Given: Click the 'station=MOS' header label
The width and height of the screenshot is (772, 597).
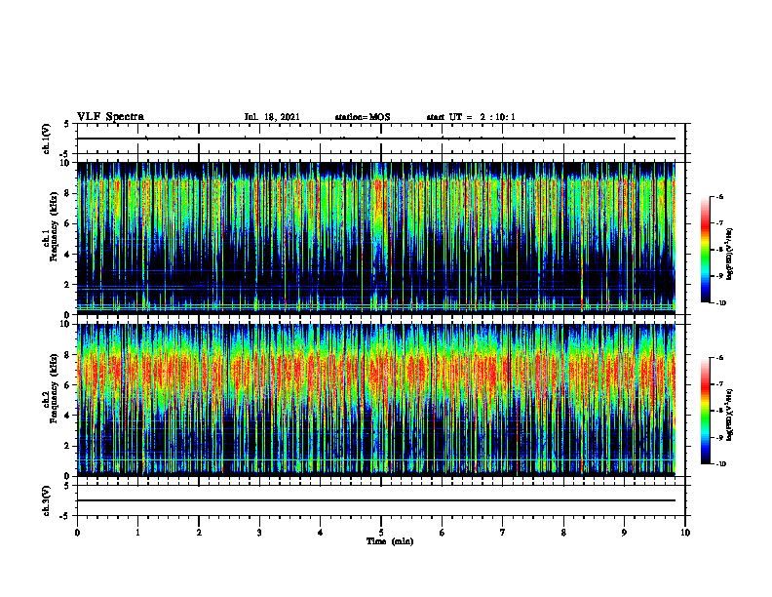Looking at the screenshot, I should (x=363, y=117).
